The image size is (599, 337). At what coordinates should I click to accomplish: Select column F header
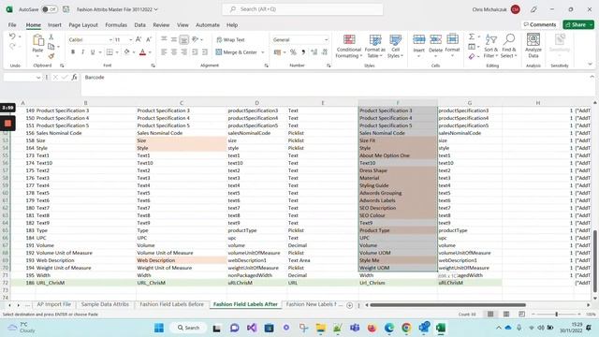point(398,103)
